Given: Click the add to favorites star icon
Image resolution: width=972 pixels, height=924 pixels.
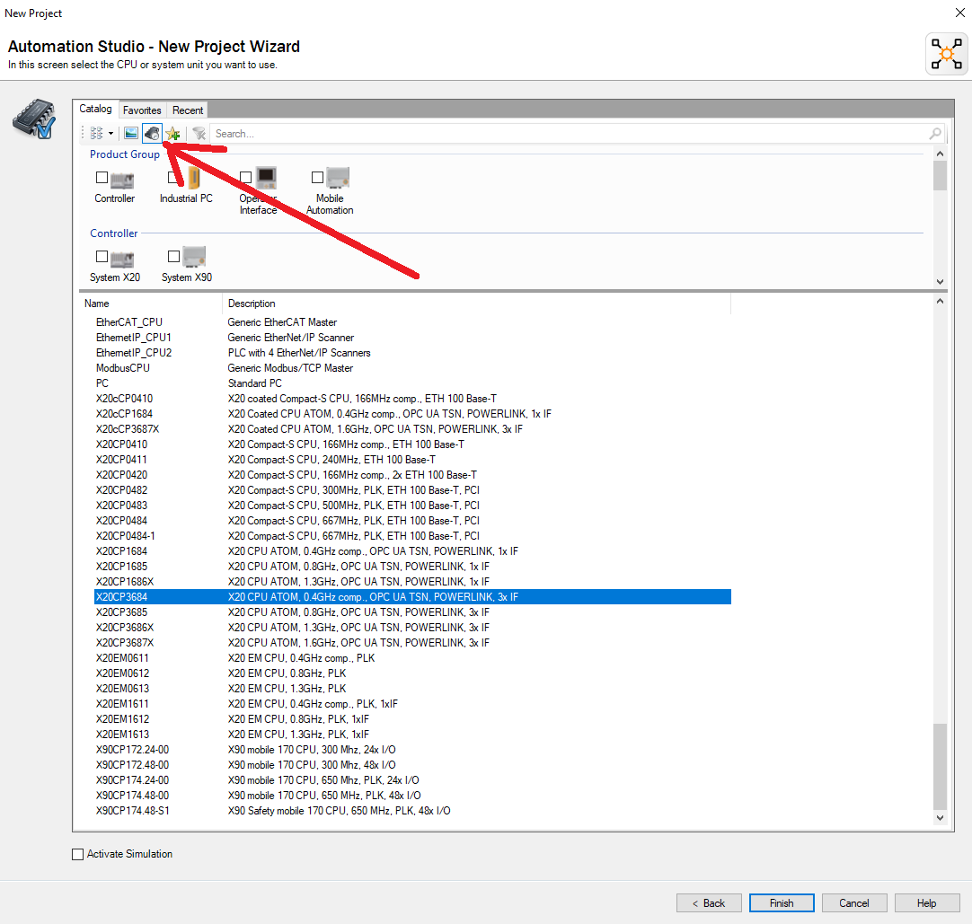Looking at the screenshot, I should 173,133.
